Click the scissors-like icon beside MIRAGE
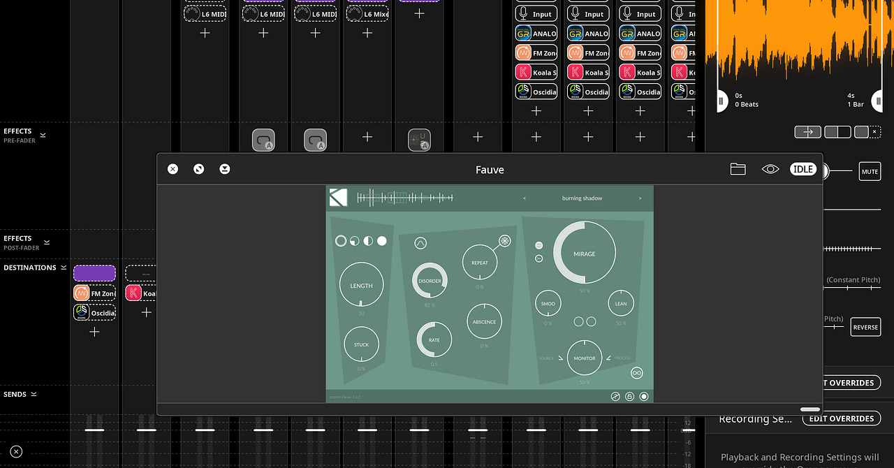 coord(539,258)
